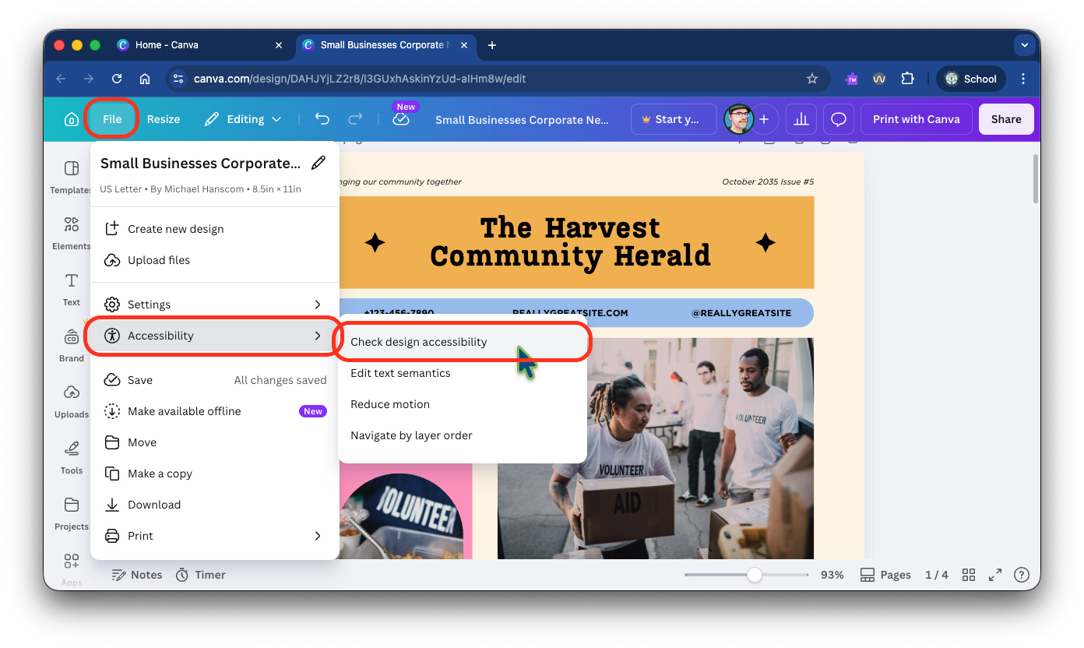Click the design title in top bar

[522, 120]
